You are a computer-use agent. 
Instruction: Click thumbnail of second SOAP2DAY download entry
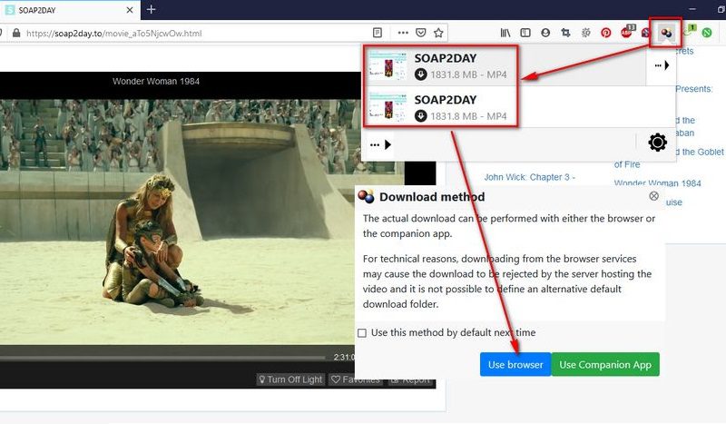point(388,106)
